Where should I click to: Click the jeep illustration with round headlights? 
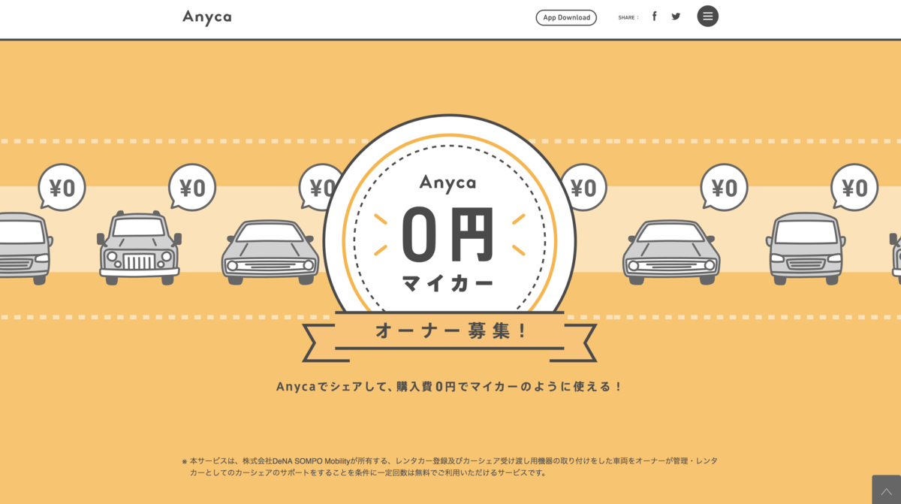tap(140, 248)
